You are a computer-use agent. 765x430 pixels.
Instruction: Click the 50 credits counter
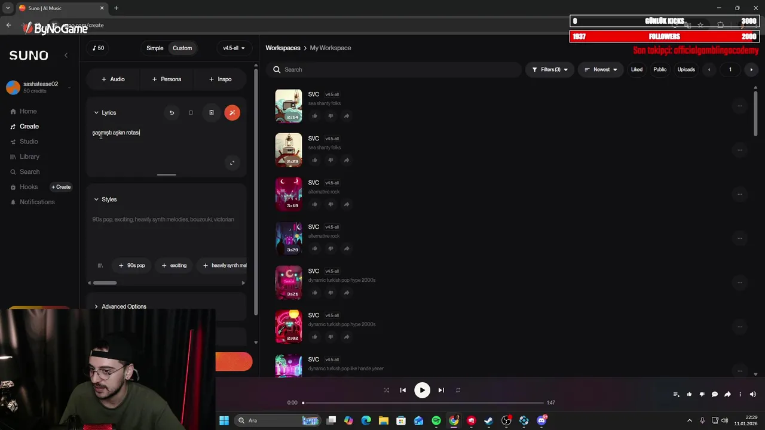pyautogui.click(x=98, y=48)
